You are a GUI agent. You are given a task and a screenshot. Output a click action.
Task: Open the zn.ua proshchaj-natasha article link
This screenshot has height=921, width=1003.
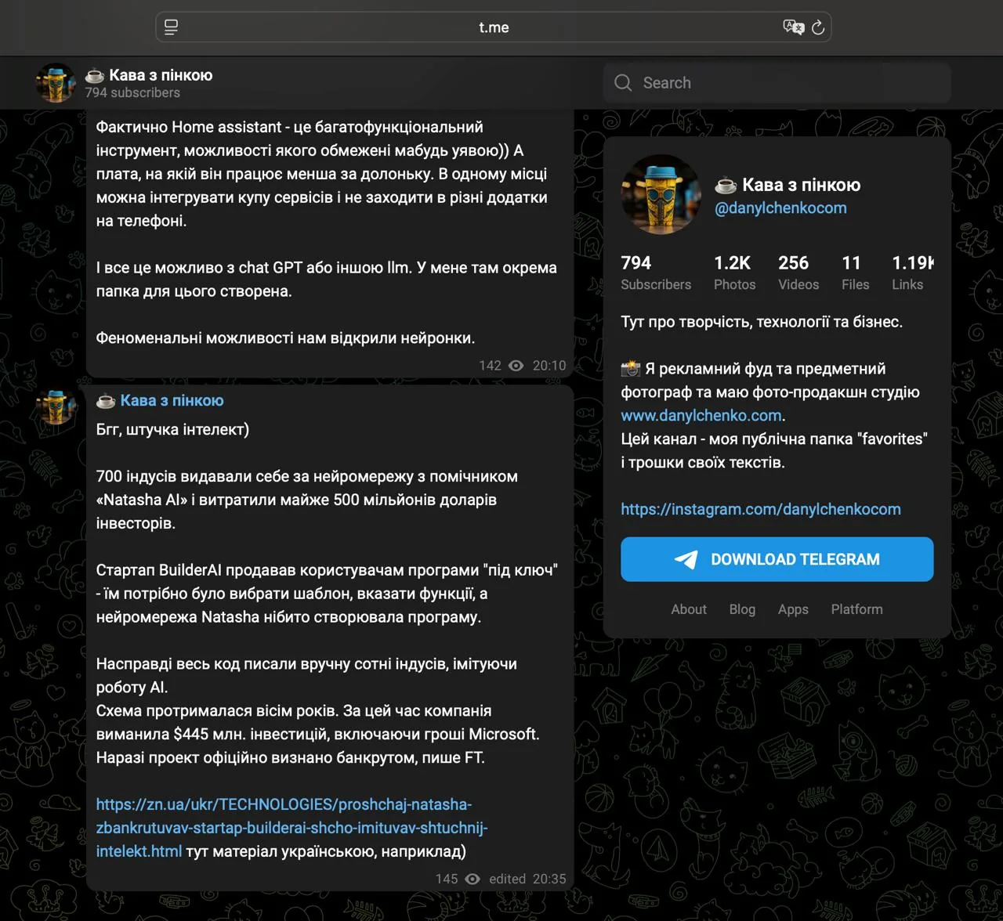click(x=291, y=828)
